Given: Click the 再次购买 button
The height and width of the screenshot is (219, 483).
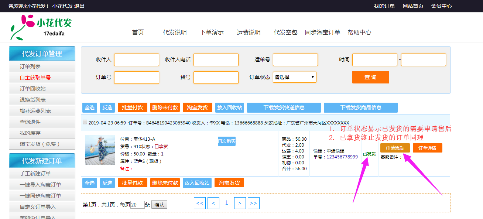Looking at the screenshot, I should 227,141.
